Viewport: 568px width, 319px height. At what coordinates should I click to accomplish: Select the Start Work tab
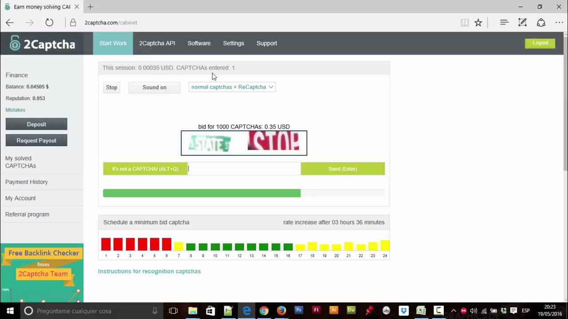(113, 43)
